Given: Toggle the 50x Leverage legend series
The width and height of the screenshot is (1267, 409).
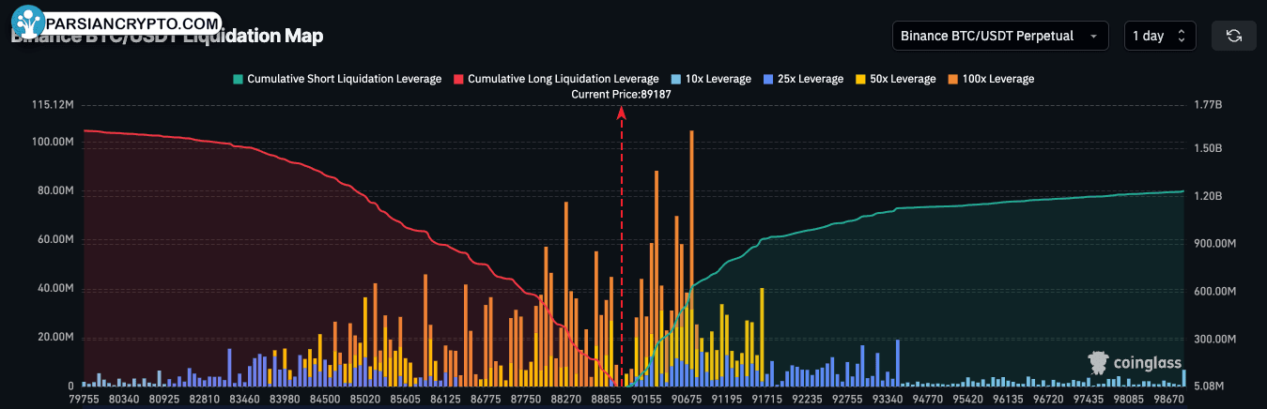Looking at the screenshot, I should pos(895,79).
